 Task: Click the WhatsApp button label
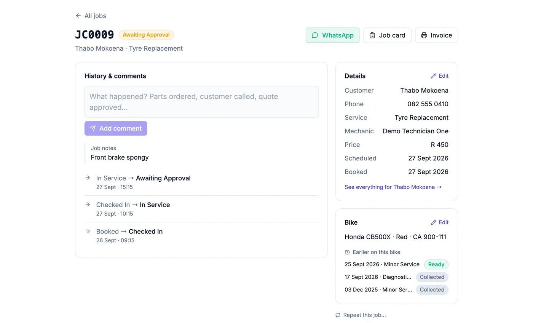(338, 35)
